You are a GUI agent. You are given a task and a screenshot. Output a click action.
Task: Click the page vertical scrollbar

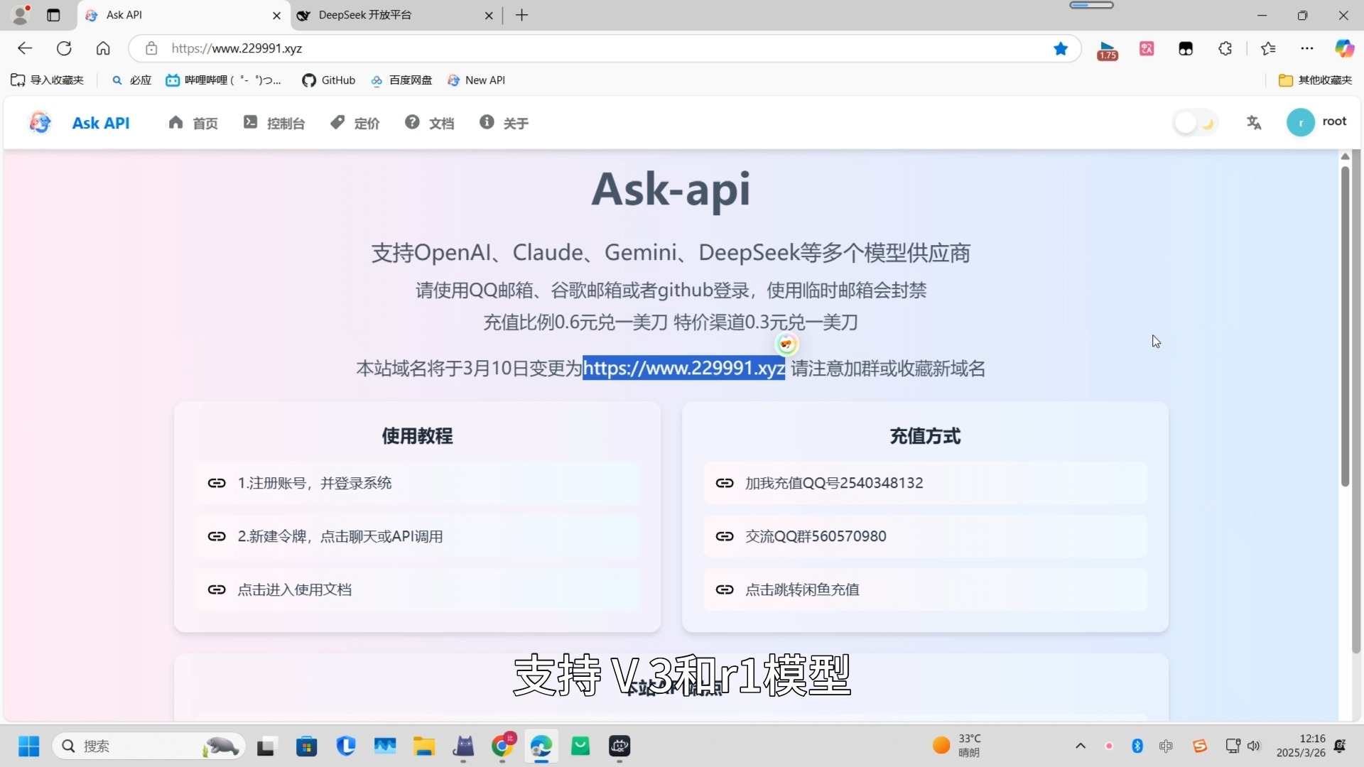(1344, 327)
